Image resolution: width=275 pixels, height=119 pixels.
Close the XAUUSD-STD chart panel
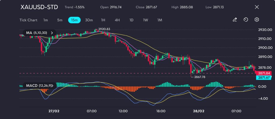[257, 7]
